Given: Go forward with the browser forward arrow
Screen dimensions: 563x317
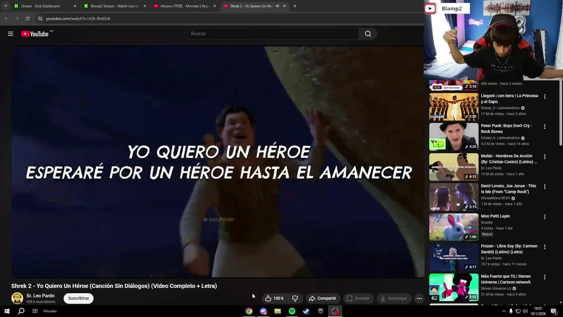Looking at the screenshot, I should coord(17,18).
